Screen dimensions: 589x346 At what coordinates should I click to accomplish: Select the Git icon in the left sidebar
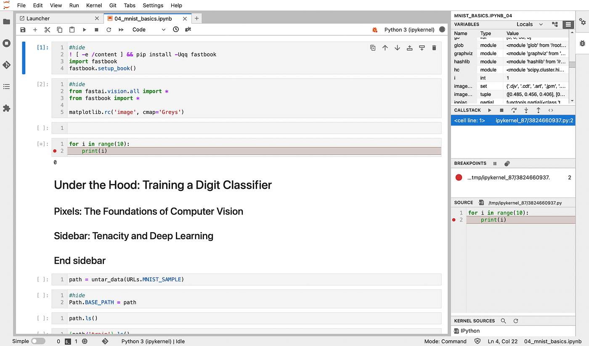(x=6, y=65)
